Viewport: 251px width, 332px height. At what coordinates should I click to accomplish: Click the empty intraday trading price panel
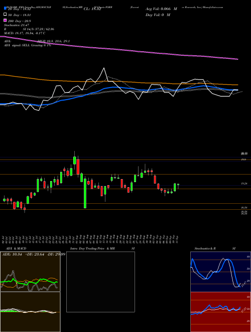pyautogui.click(x=100, y=282)
